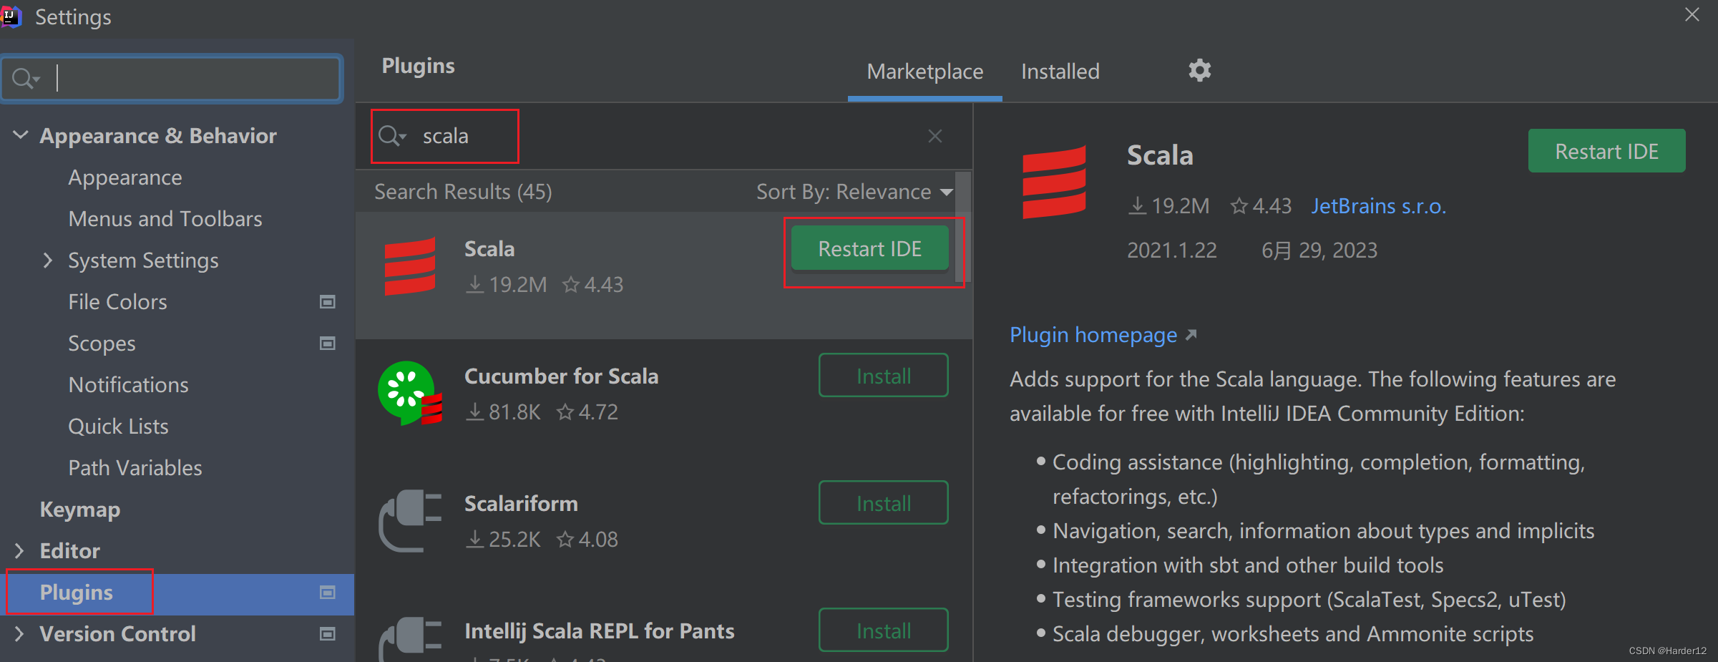Open the plugins settings gear menu
The width and height of the screenshot is (1718, 662).
pyautogui.click(x=1199, y=70)
